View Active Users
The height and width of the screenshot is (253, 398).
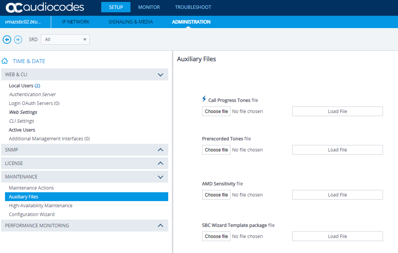tap(22, 130)
